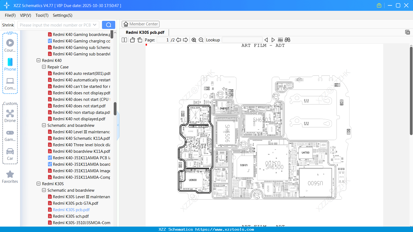Collapse Schematic and boardview under Redmi K40
The width and height of the screenshot is (413, 232).
coord(44,125)
